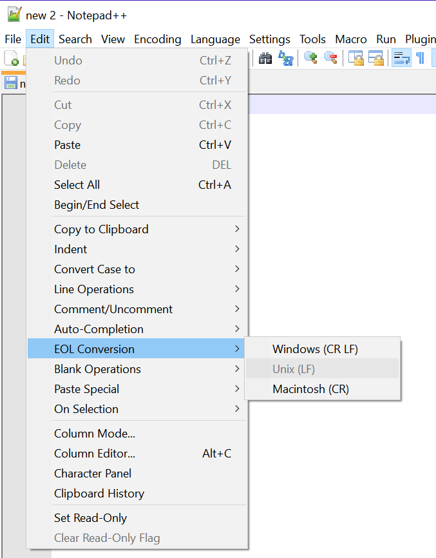The width and height of the screenshot is (436, 558).
Task: Click the New file toolbar icon
Action: 11,59
